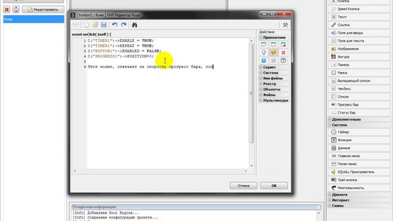The height and width of the screenshot is (221, 393).
Task: Choose the Функция component
Action: pos(359,140)
